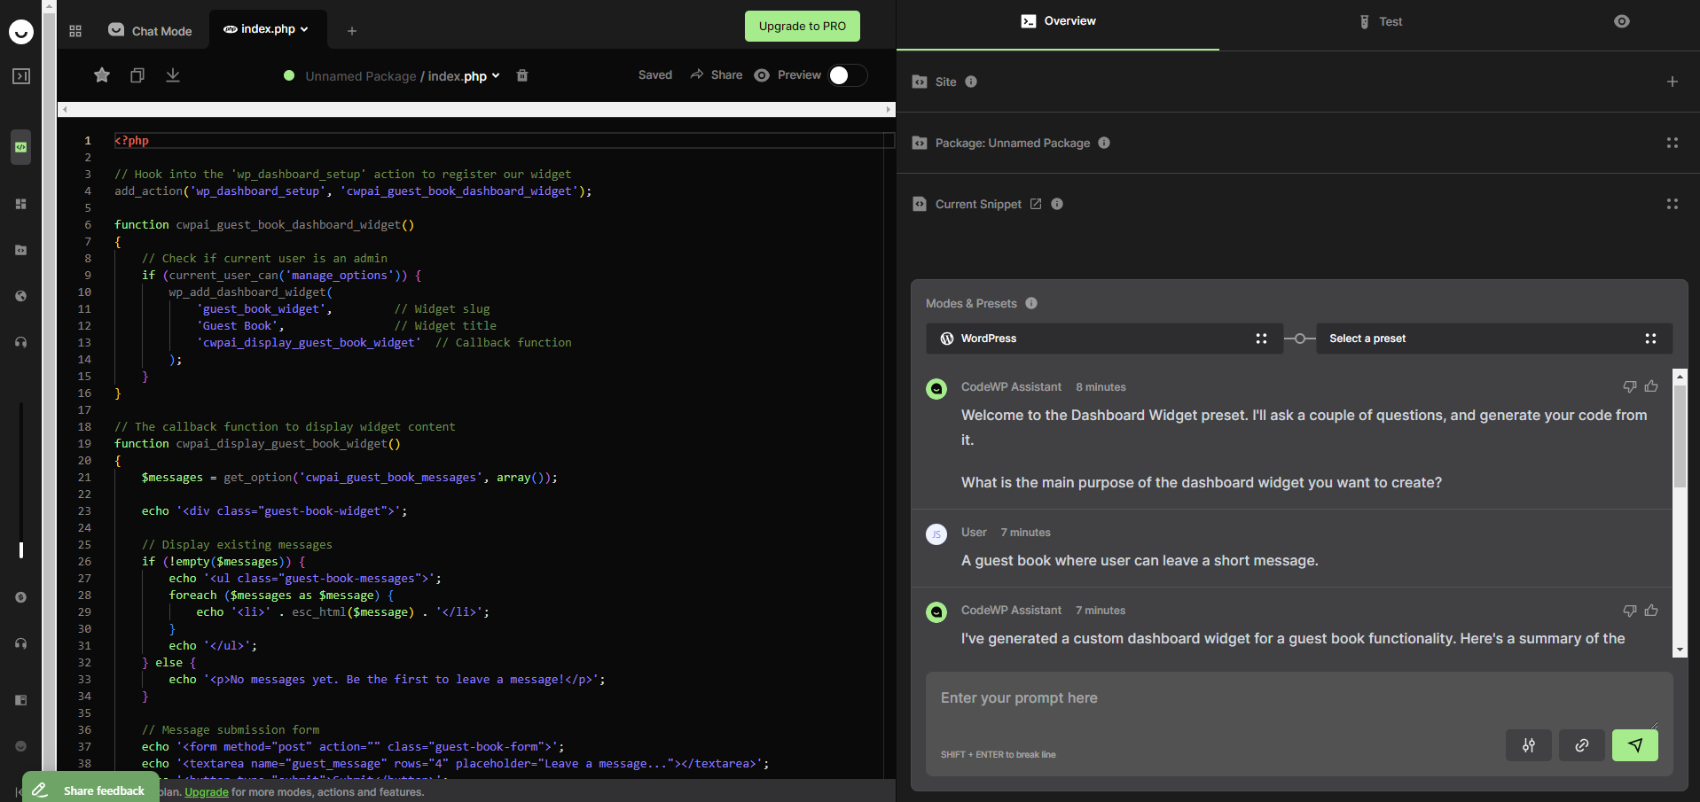
Task: Click the Enter your prompt here field
Action: (1242, 698)
